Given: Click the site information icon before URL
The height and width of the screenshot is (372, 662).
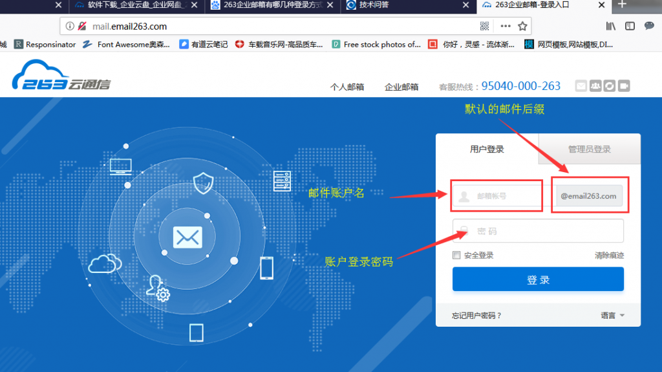Looking at the screenshot, I should pos(70,27).
